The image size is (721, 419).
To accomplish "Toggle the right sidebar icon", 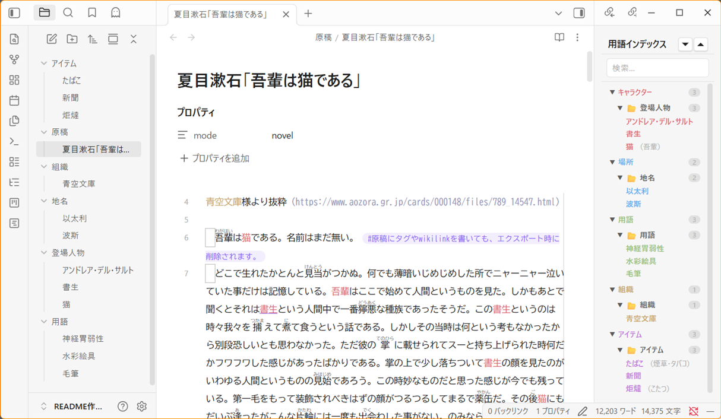I will [579, 13].
